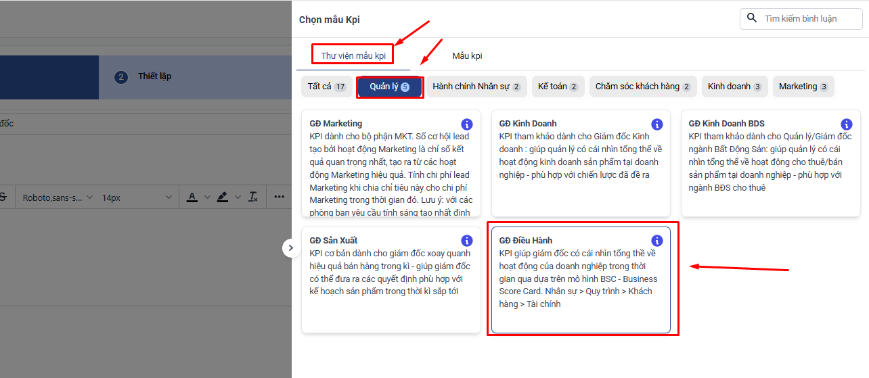Click the info icon on GĐ Kinh Doanh card
The height and width of the screenshot is (378, 869).
[x=656, y=124]
